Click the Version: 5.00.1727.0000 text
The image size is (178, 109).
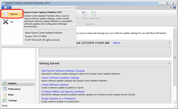(36, 36)
